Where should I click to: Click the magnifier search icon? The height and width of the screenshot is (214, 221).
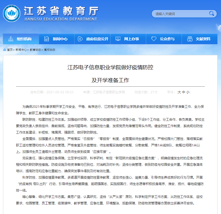point(211,13)
